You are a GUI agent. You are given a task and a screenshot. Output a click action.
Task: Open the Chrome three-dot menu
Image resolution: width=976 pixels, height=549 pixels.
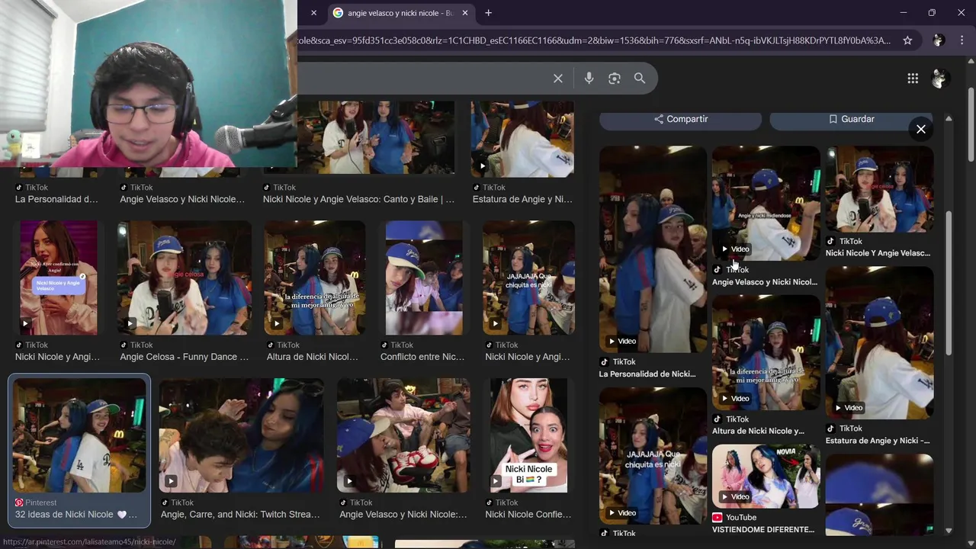(x=962, y=40)
